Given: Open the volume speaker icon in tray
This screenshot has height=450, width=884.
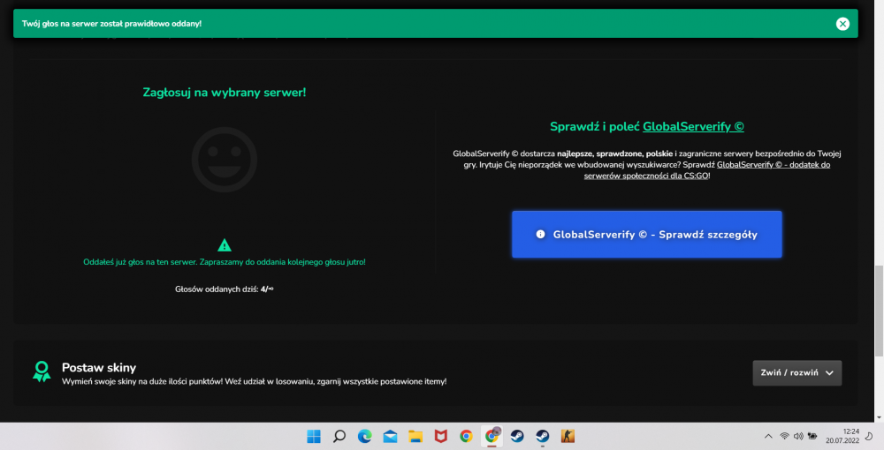Looking at the screenshot, I should pos(798,436).
